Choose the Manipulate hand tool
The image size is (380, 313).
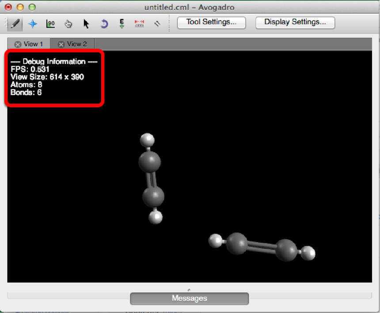pos(68,23)
